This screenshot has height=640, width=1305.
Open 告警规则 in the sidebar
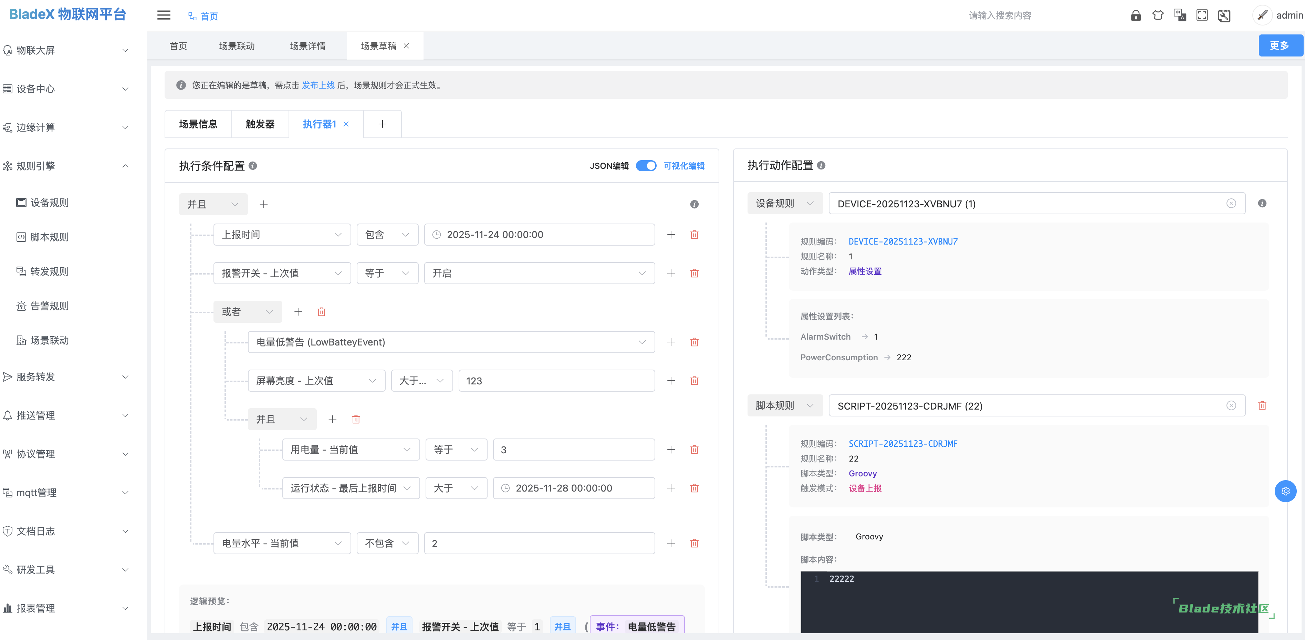49,306
